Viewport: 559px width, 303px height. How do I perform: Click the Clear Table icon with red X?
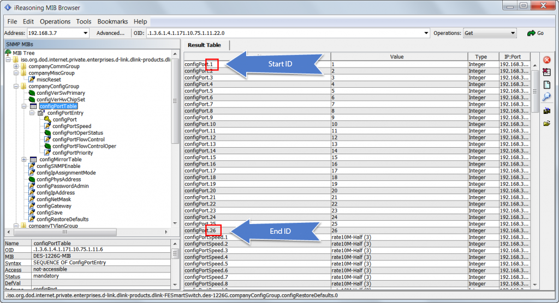pos(546,72)
